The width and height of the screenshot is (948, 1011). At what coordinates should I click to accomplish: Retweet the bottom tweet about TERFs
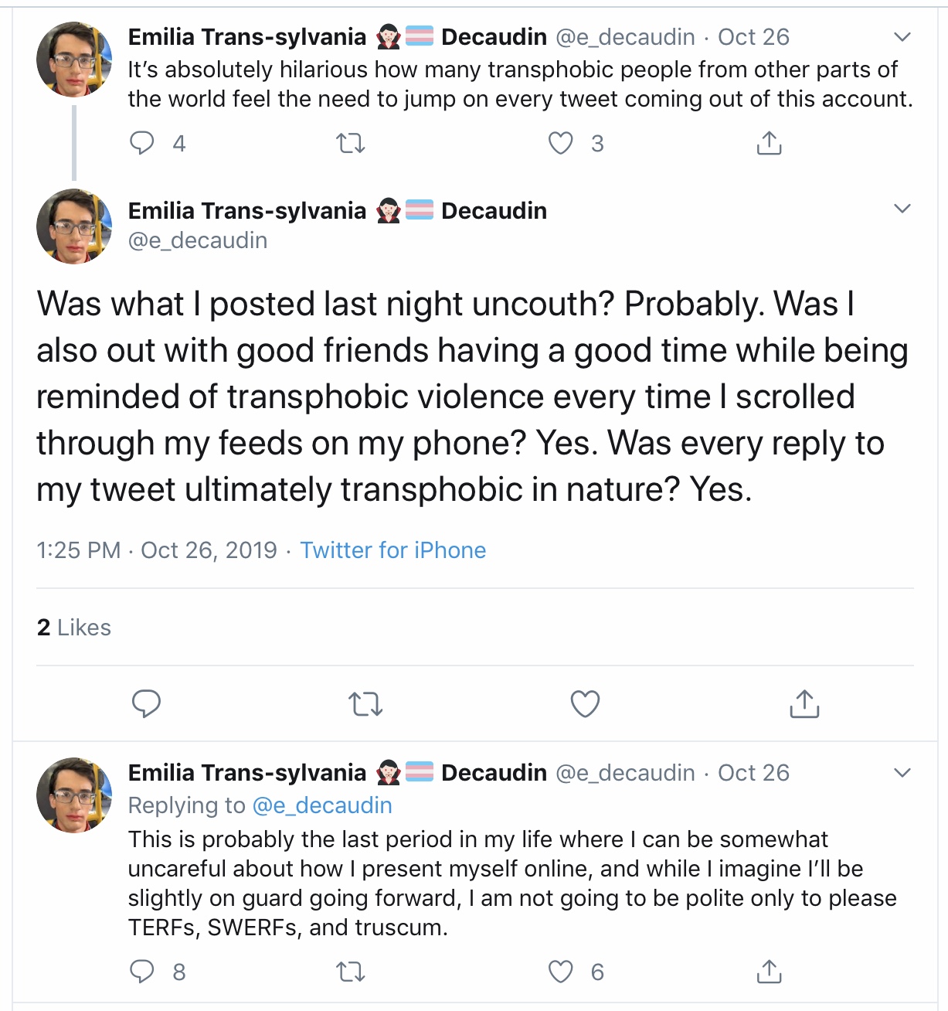tap(351, 972)
